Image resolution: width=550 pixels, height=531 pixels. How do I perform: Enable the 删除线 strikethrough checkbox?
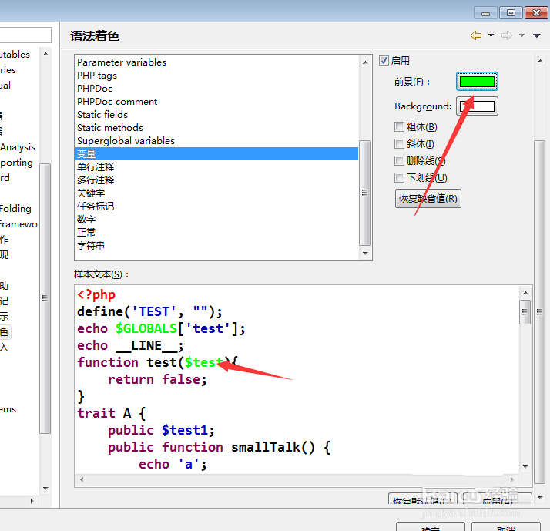point(399,161)
